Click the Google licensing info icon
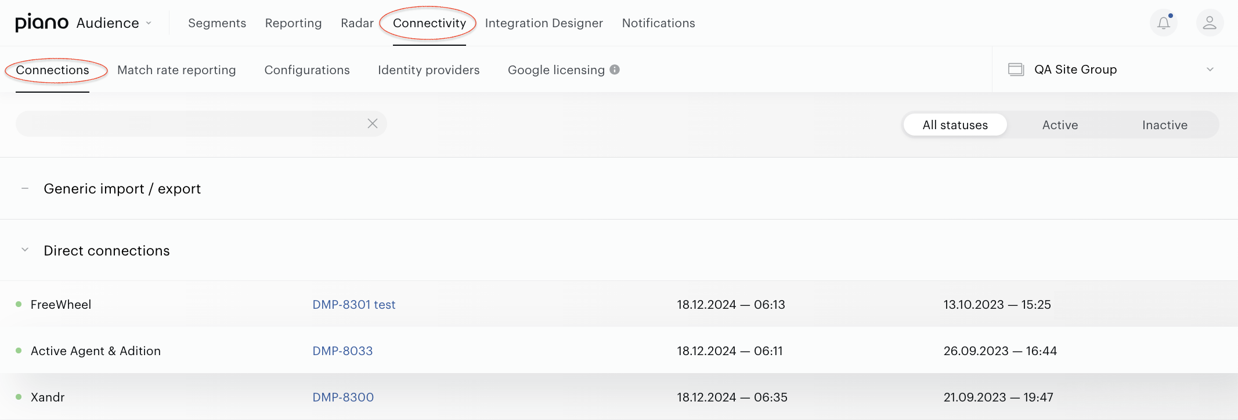The image size is (1238, 420). 615,70
